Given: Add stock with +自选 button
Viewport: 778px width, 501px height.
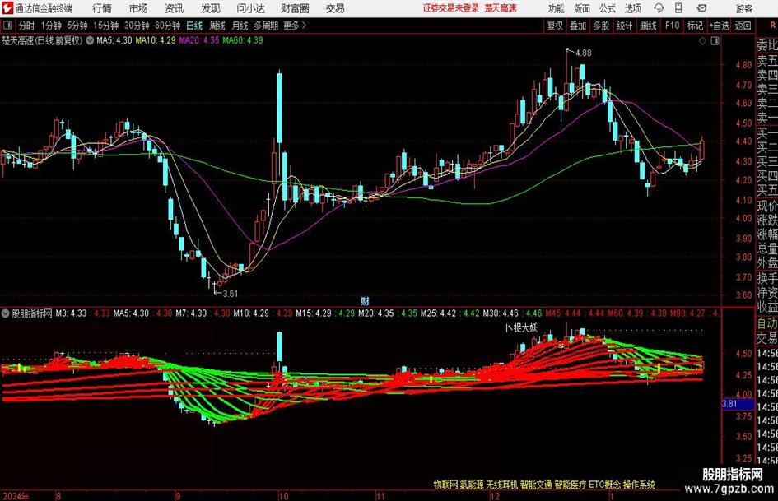Looking at the screenshot, I should (x=720, y=26).
